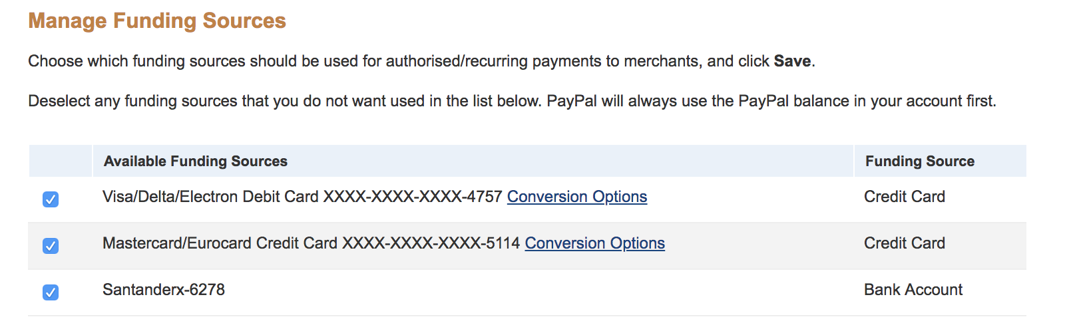Click the bold Save word in the instructions
Viewport: 1073px width, 327px height.
[791, 62]
